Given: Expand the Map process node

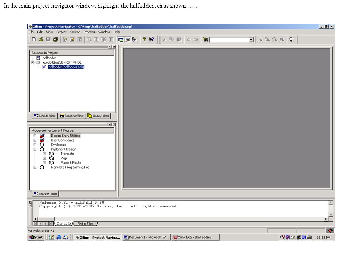Looking at the screenshot, I should point(44,158).
